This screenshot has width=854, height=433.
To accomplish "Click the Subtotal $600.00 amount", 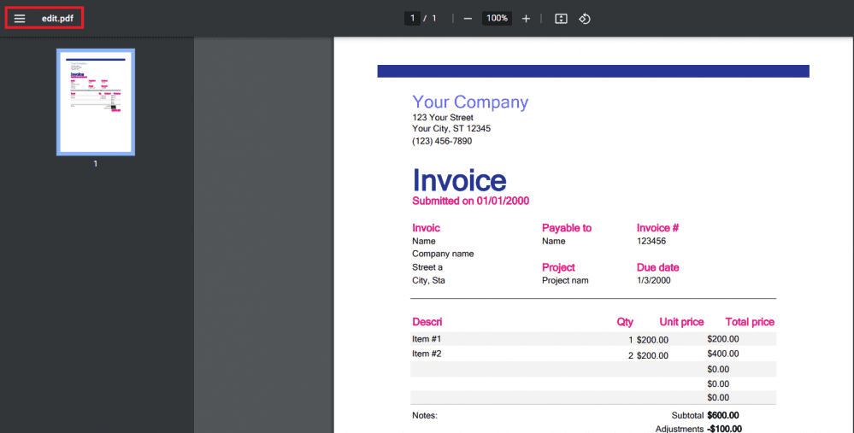I will [724, 415].
